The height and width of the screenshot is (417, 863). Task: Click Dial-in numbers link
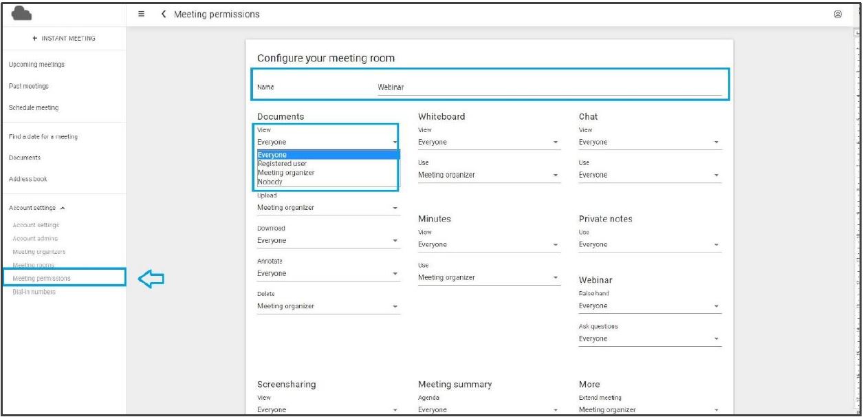[x=34, y=292]
